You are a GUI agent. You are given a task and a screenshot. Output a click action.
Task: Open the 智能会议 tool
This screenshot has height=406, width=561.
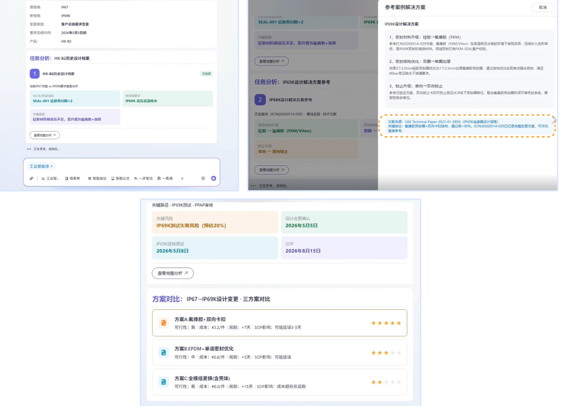tap(97, 178)
